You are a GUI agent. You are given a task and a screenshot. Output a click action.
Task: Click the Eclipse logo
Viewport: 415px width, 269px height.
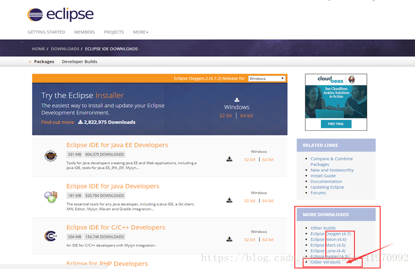(60, 15)
